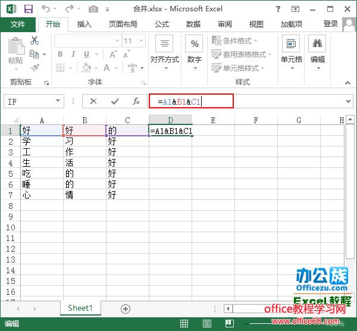Toggle Underline formatting
The width and height of the screenshot is (357, 331).
[86, 54]
